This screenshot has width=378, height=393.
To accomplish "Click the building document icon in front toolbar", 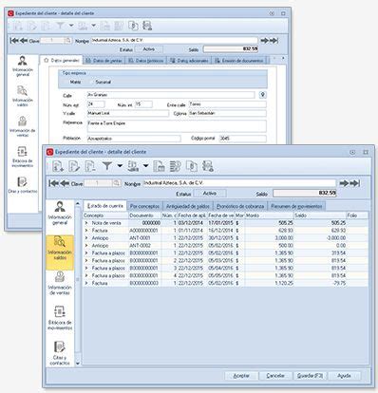I will pyautogui.click(x=159, y=166).
